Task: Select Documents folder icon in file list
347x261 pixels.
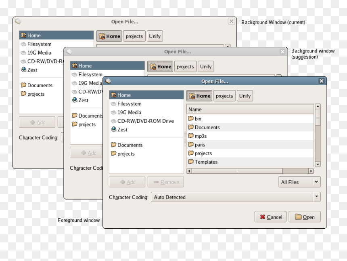Action: pyautogui.click(x=191, y=127)
